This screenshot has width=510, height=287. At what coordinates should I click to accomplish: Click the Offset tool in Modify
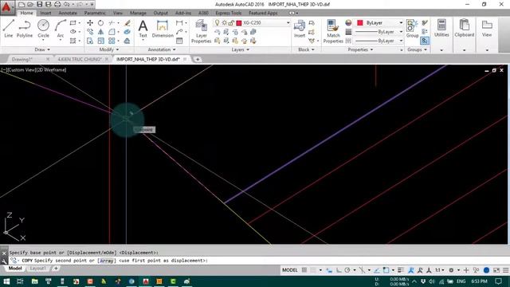[127, 41]
